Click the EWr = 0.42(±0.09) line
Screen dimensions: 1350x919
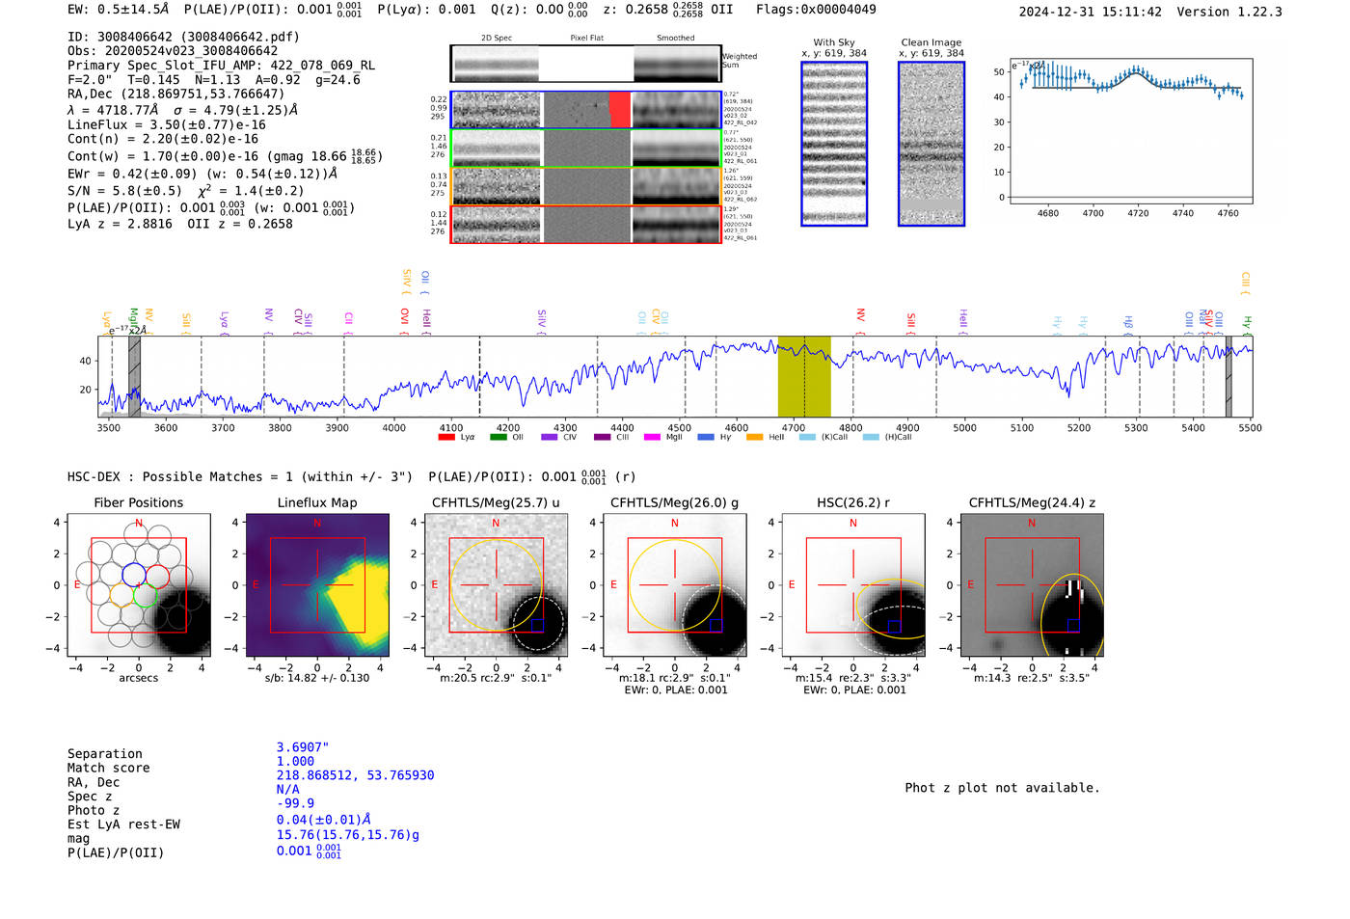pyautogui.click(x=202, y=175)
